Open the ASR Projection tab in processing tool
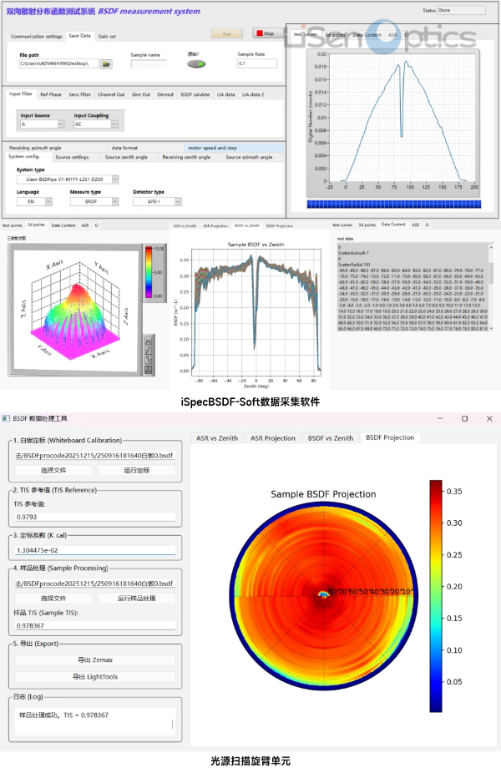Screen dimensions: 501x773 tap(272, 437)
